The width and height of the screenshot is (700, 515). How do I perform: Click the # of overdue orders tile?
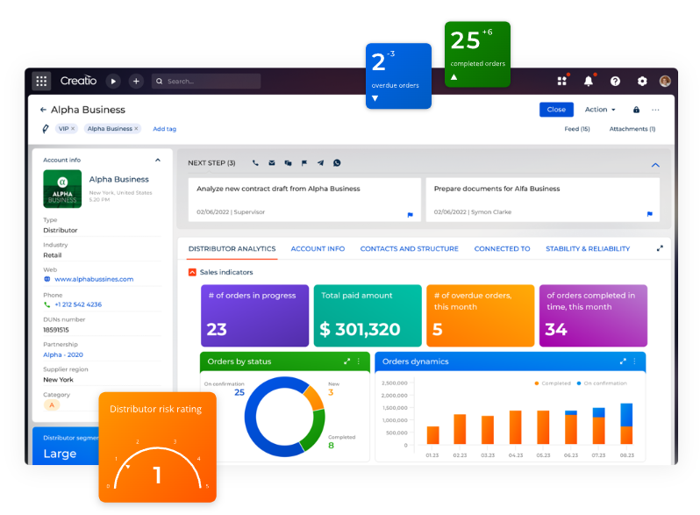[481, 316]
